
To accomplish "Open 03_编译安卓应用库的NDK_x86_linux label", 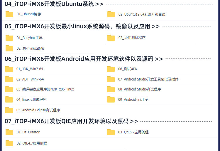I will pos(45,89).
